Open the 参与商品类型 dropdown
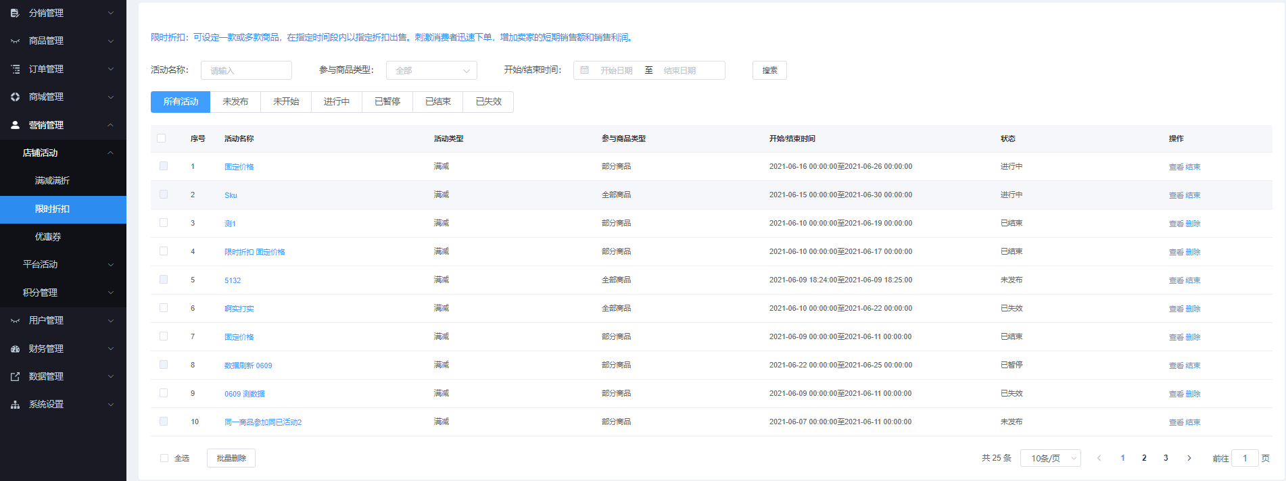This screenshot has width=1286, height=481. point(431,70)
